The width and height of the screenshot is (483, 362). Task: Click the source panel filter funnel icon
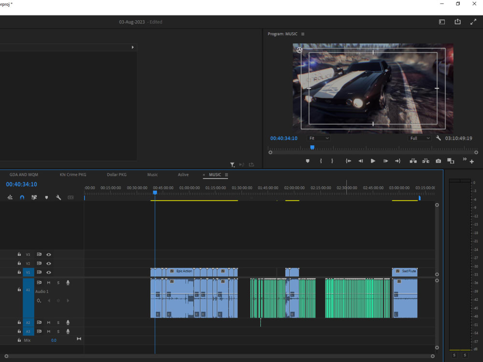(233, 165)
